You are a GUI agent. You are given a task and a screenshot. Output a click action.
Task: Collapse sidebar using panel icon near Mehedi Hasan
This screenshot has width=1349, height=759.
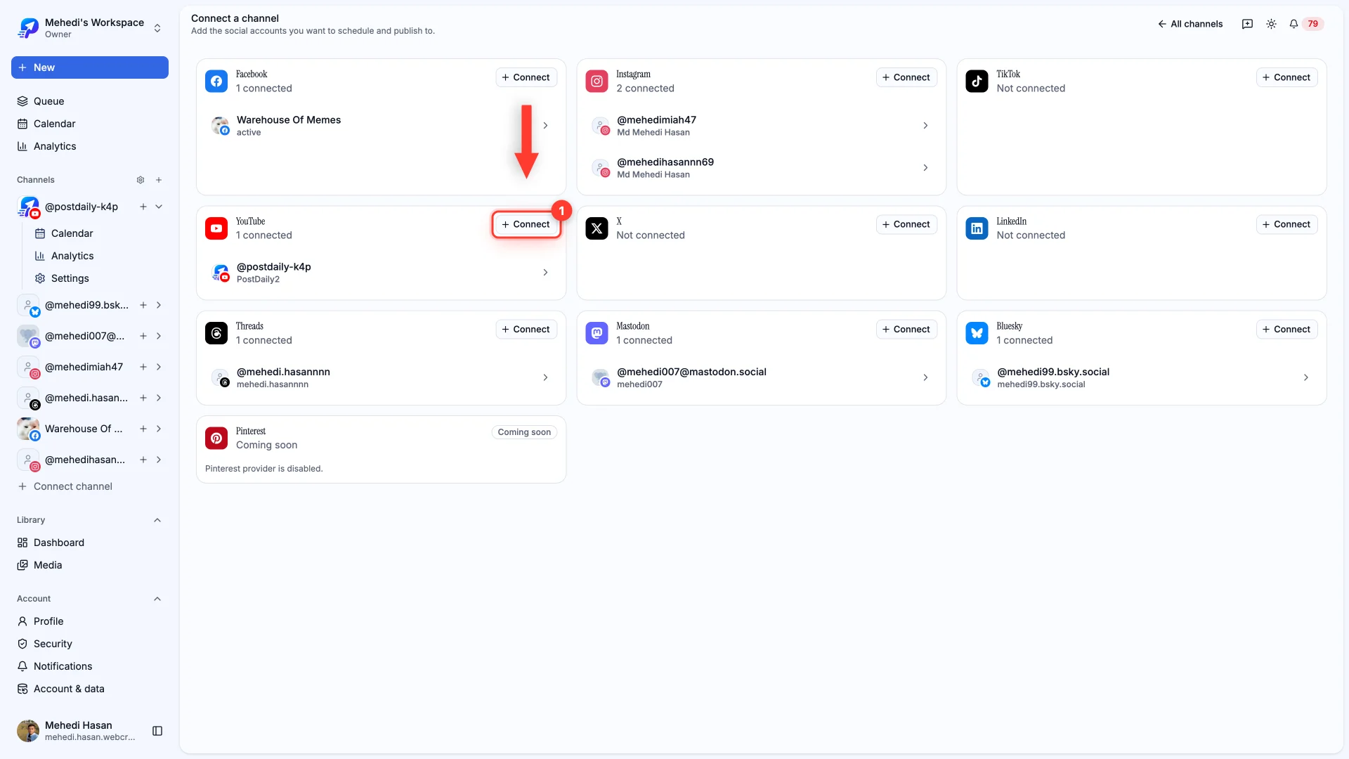click(157, 731)
